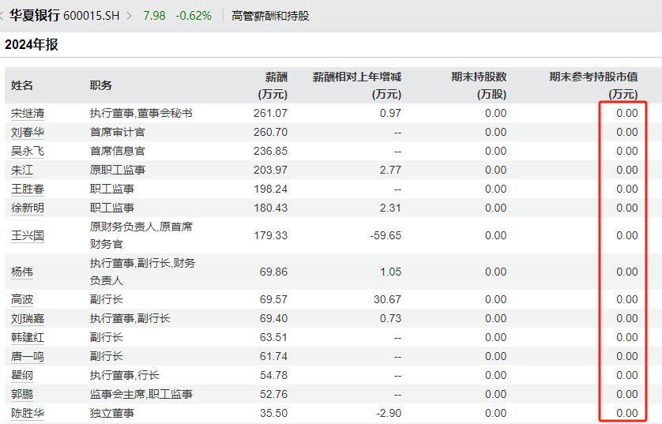Viewport: 662px width, 424px height.
Task: Open executive profile 刘瑞嘉
Action: (x=28, y=318)
